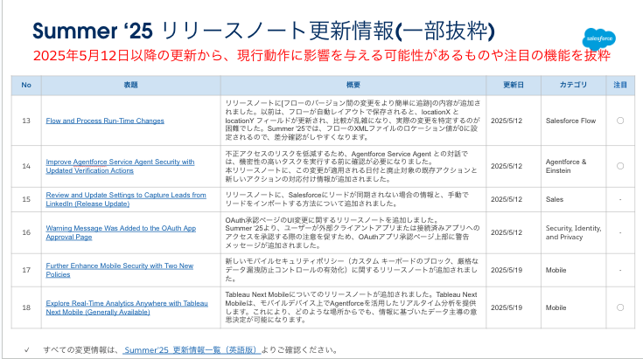
Task: Click the row 17 summary about モバイルセキュリティポリシー
Action: 352,270
